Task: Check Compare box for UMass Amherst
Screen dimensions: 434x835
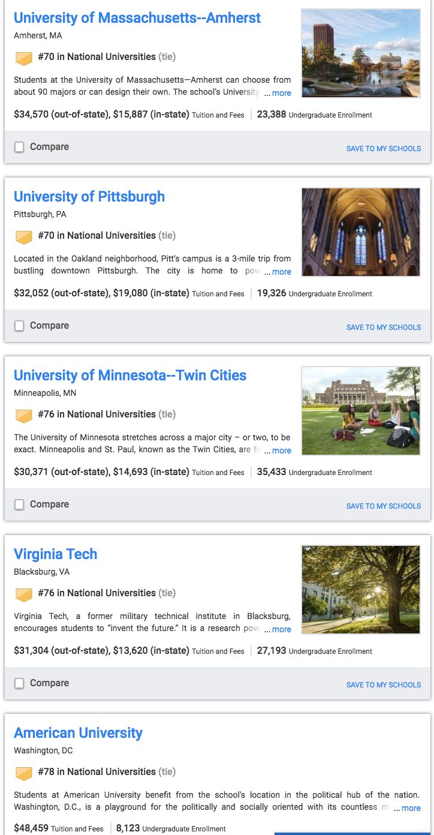Action: point(19,147)
